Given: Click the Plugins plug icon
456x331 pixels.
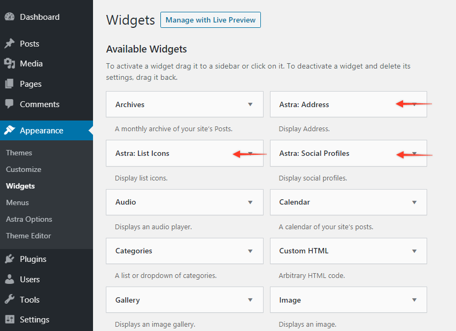Looking at the screenshot, I should (9, 259).
